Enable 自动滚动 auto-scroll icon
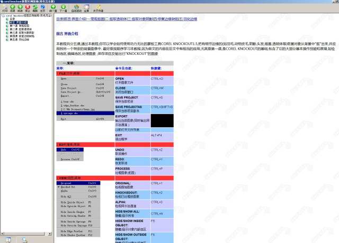The width and height of the screenshot is (339, 243). [x=76, y=8]
